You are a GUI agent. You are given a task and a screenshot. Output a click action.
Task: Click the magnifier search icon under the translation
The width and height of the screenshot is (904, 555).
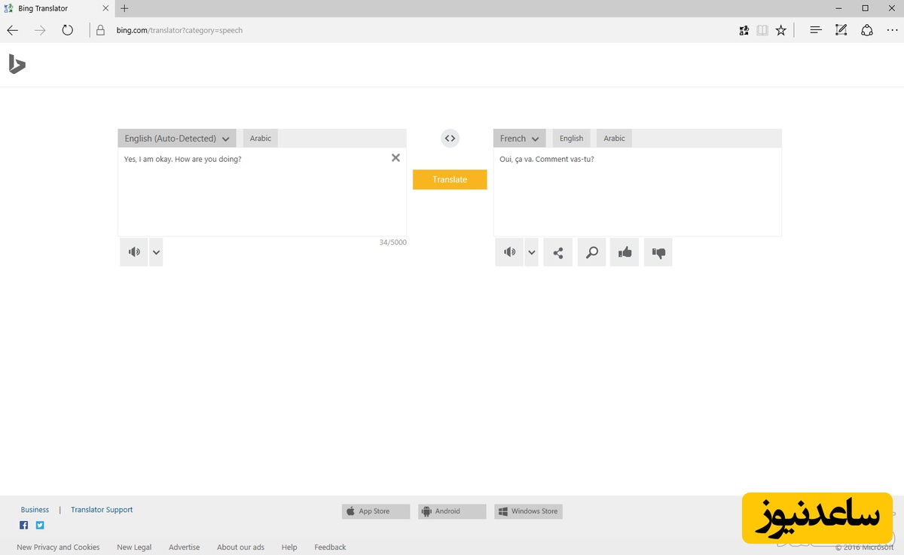tap(591, 252)
